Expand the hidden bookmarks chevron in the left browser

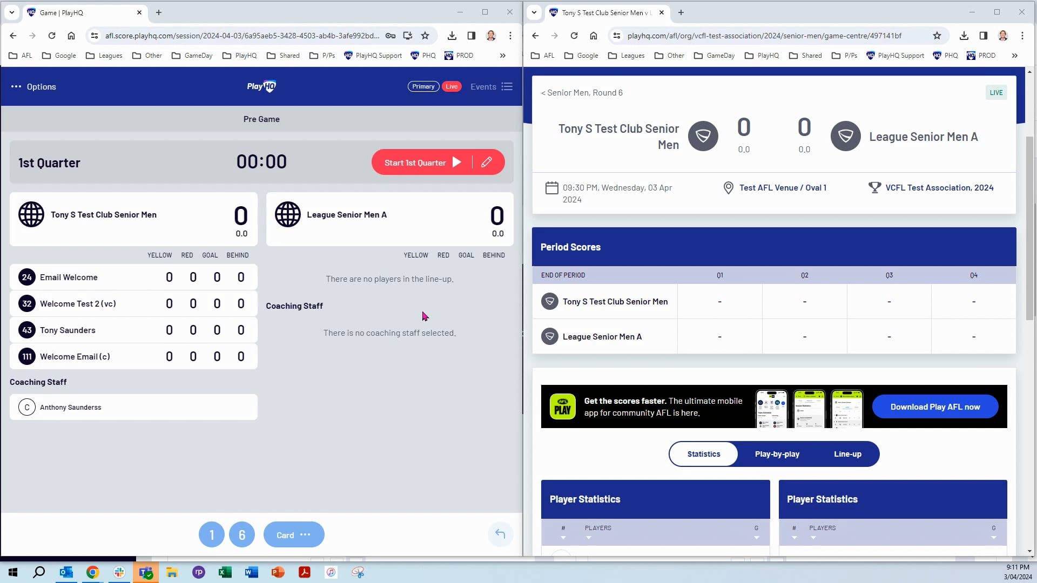502,55
